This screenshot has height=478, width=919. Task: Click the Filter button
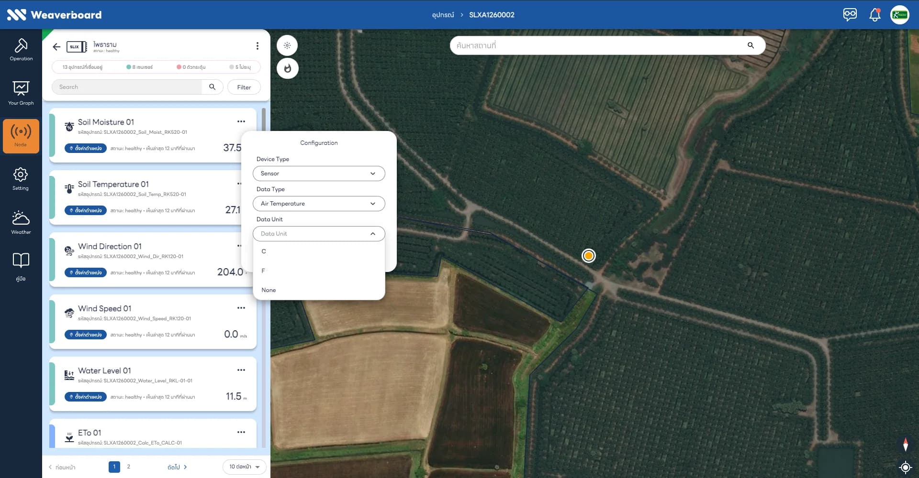tap(244, 87)
